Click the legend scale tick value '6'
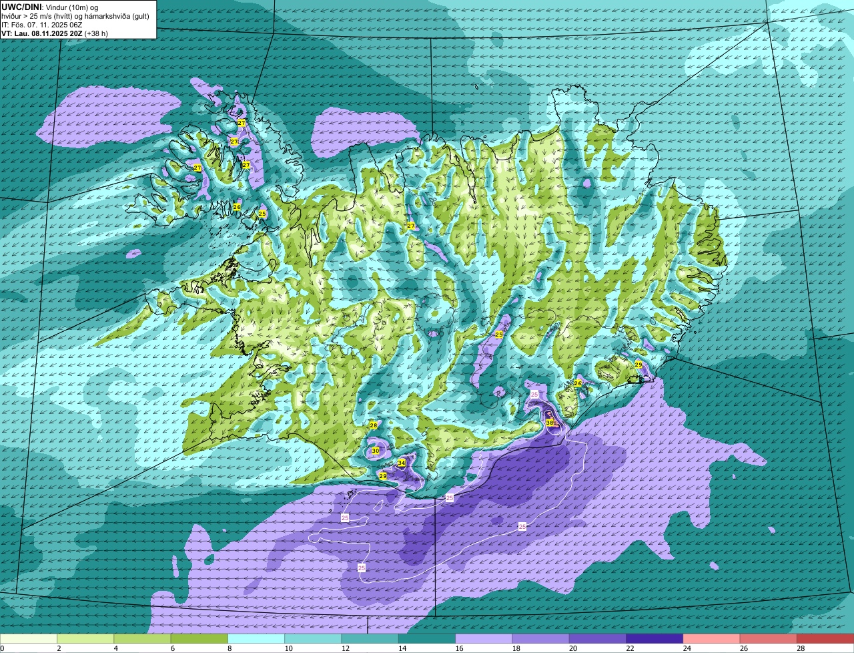854x653 pixels. pyautogui.click(x=173, y=648)
